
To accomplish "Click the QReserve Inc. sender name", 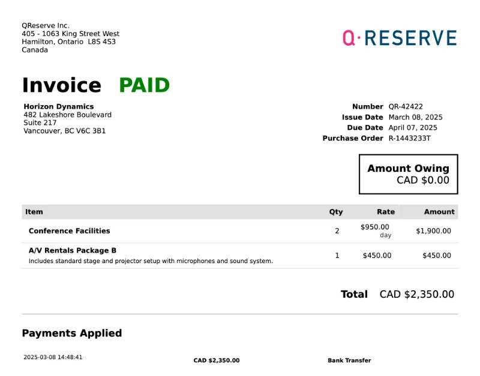I will coord(46,25).
